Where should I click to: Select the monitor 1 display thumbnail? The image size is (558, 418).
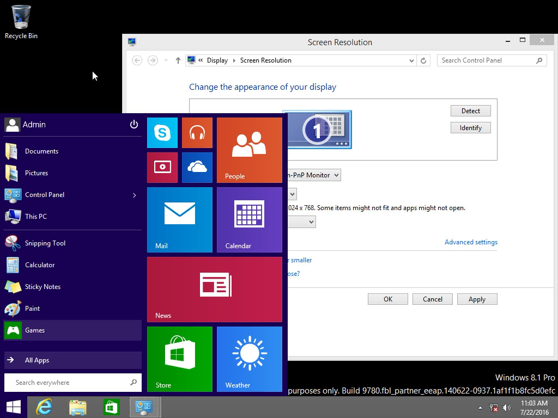(318, 130)
